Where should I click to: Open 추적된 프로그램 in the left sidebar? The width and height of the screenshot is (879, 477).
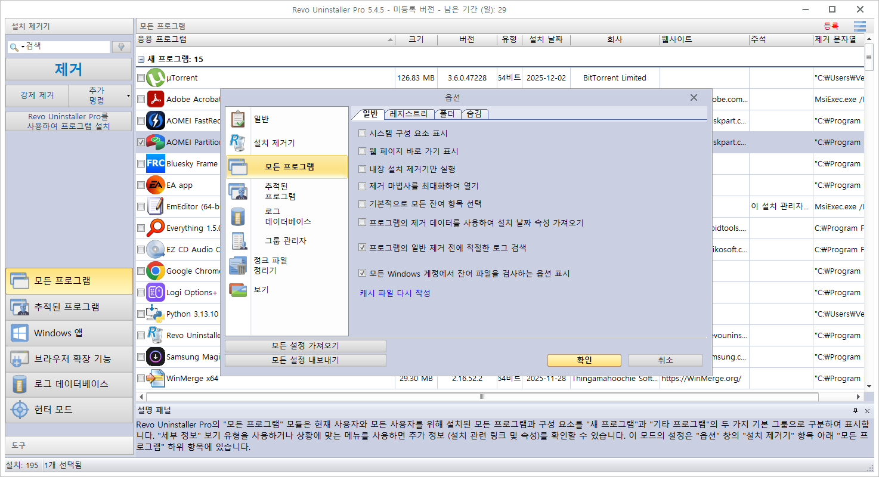pyautogui.click(x=69, y=307)
